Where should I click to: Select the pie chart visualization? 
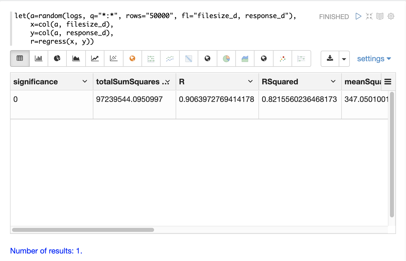tap(57, 58)
